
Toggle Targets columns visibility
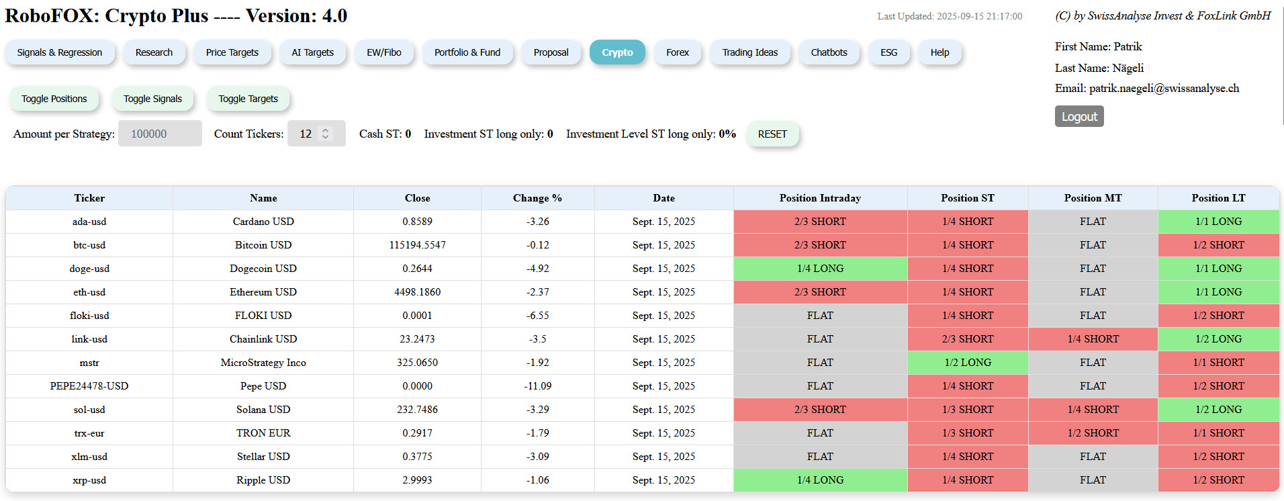click(x=248, y=99)
